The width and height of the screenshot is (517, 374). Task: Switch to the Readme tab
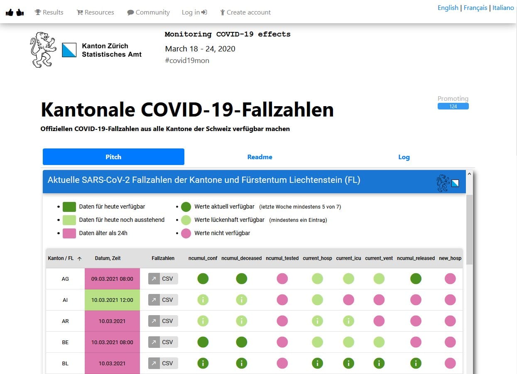tap(260, 157)
